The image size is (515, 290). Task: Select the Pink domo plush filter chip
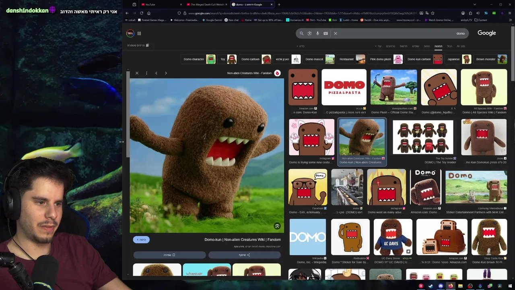pos(386,59)
